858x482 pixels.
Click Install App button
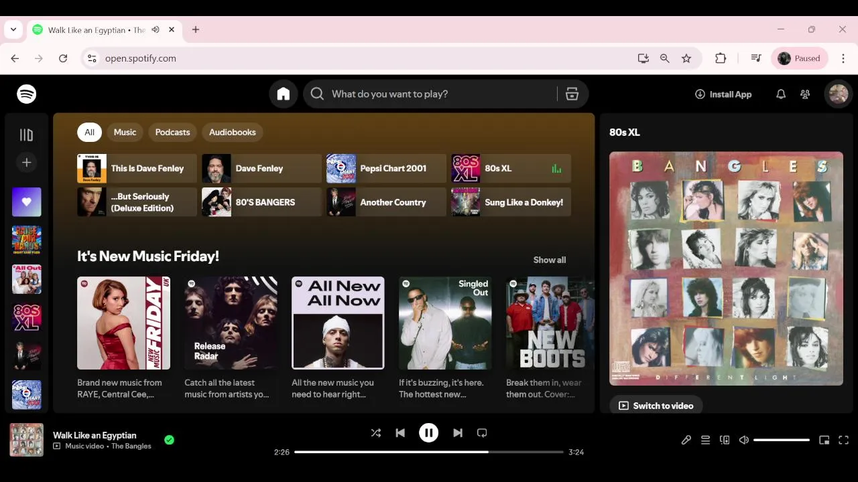723,94
